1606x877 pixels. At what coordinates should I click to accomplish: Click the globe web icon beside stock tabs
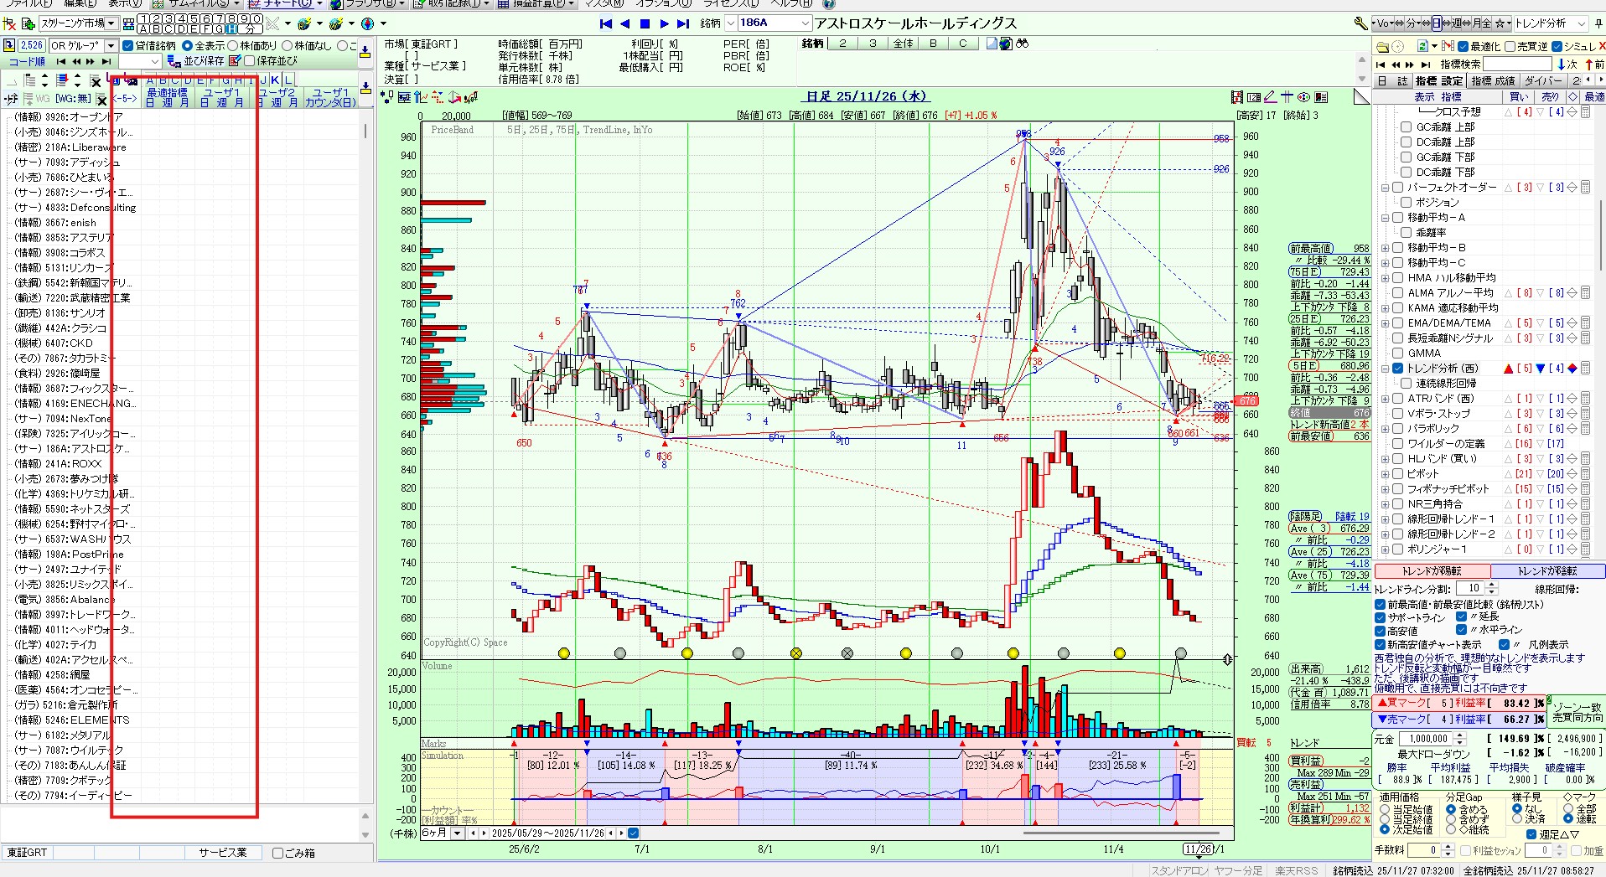(x=1006, y=44)
